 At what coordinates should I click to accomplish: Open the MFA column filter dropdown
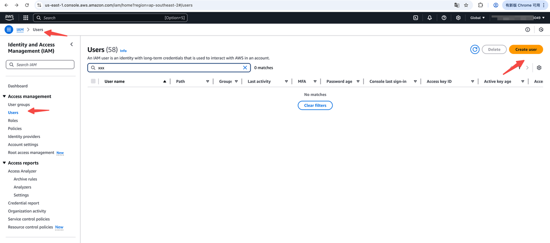click(315, 81)
